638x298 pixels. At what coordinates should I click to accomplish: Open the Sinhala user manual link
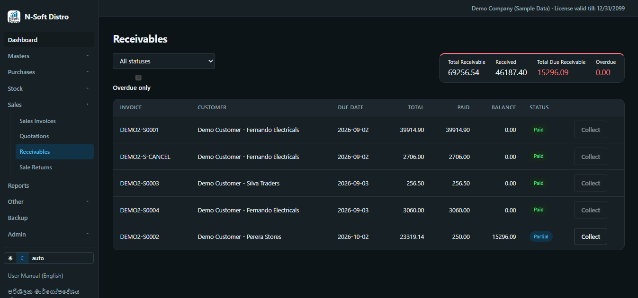[x=44, y=291]
